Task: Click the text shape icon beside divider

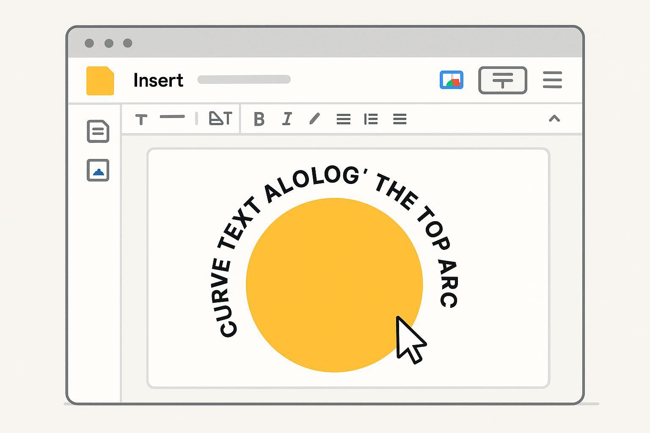Action: 220,118
